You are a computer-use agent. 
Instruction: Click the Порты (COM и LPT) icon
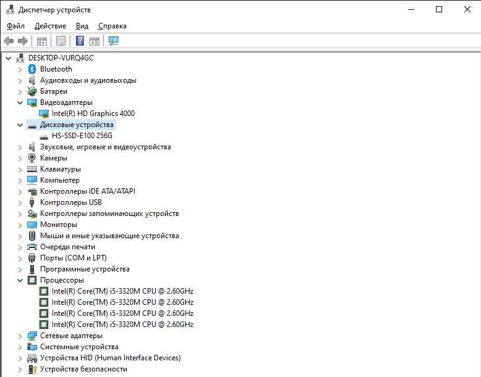coord(32,258)
